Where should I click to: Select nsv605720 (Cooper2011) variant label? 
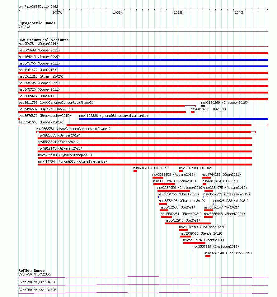coord(39,89)
